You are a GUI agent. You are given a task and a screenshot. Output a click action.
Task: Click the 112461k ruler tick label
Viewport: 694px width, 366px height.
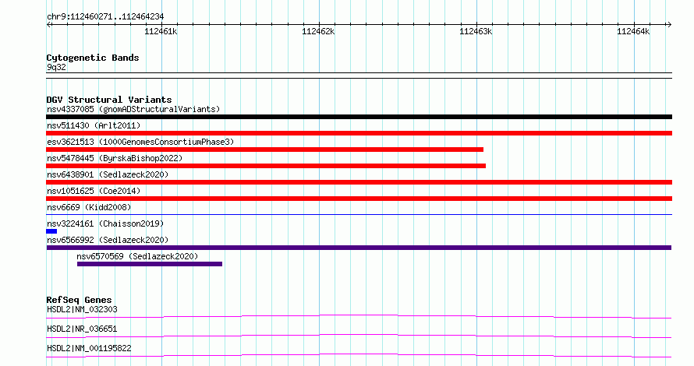(161, 31)
